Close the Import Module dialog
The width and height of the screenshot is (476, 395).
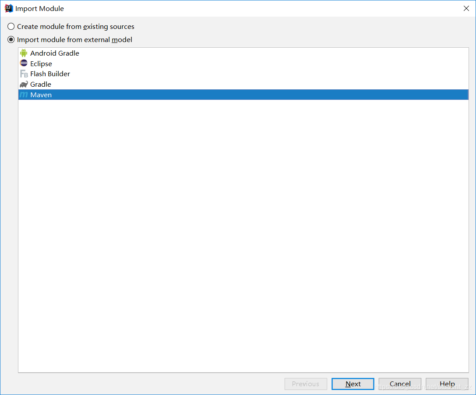point(466,8)
